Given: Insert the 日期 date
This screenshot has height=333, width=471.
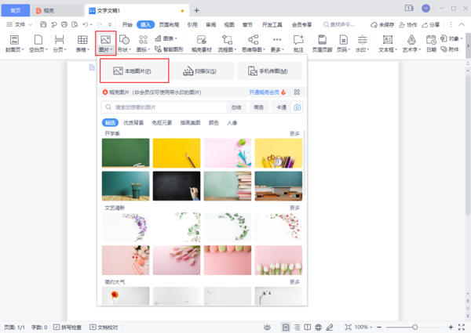Looking at the screenshot, I should pyautogui.click(x=431, y=43).
